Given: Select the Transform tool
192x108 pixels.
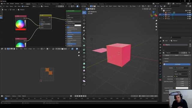Looking at the screenshot, I should pos(84,31).
